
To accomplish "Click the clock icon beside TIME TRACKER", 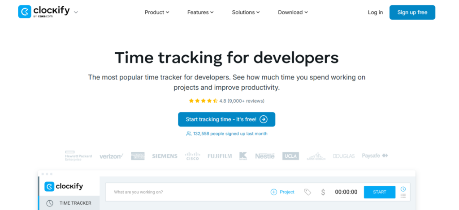I will click(50, 203).
